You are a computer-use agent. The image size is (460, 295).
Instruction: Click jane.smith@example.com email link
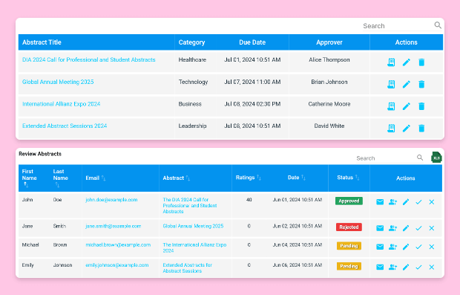[114, 226]
